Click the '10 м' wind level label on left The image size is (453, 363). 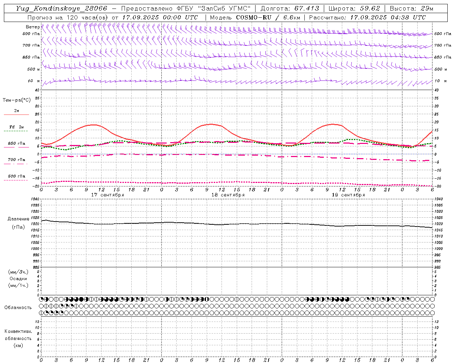tap(34, 81)
